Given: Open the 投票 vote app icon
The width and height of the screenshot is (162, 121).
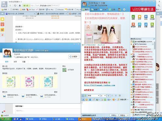Looking at the screenshot, I should 146,25.
